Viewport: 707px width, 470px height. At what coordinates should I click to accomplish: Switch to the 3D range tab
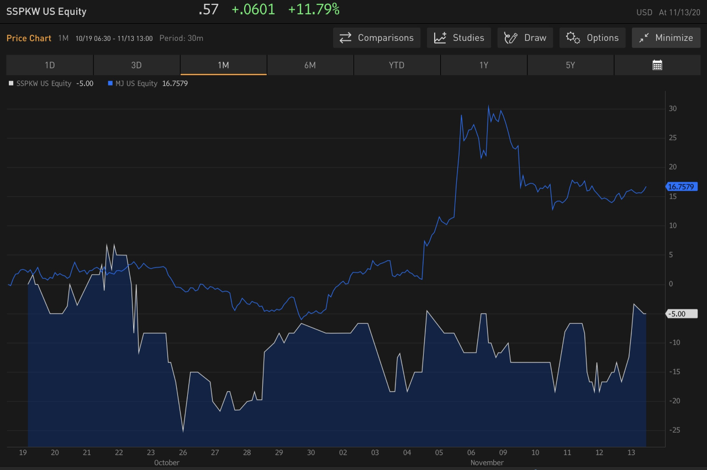click(x=136, y=65)
